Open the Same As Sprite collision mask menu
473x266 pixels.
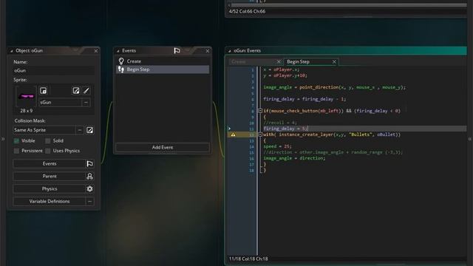pos(79,130)
